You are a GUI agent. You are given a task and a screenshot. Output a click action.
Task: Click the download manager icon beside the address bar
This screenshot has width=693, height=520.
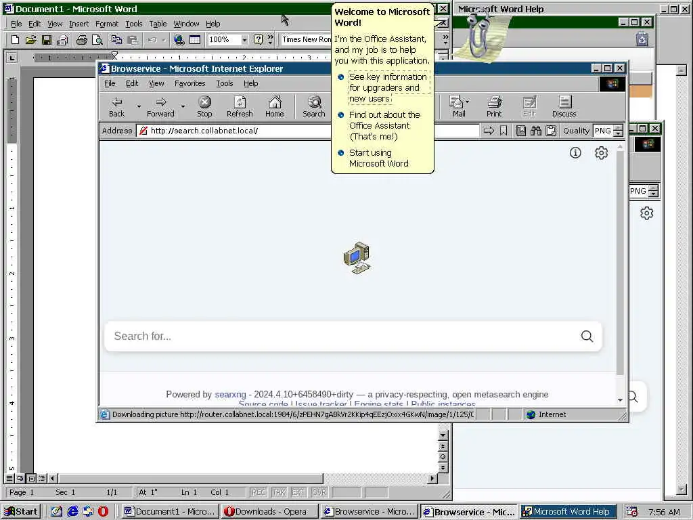(x=521, y=131)
